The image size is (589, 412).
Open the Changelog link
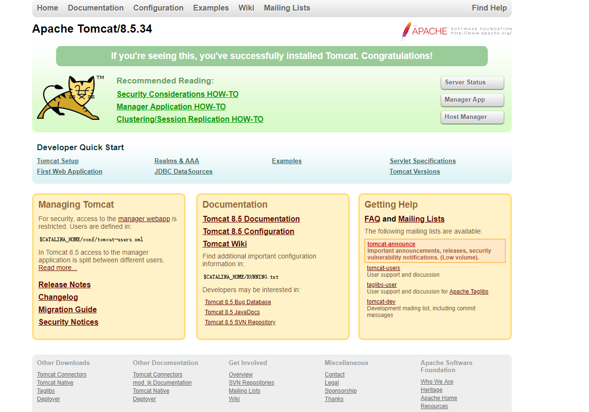pos(58,297)
